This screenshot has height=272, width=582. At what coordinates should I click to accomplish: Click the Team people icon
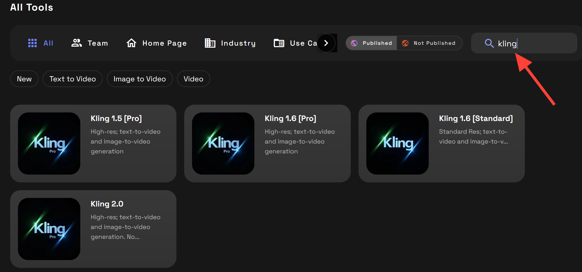pyautogui.click(x=76, y=43)
